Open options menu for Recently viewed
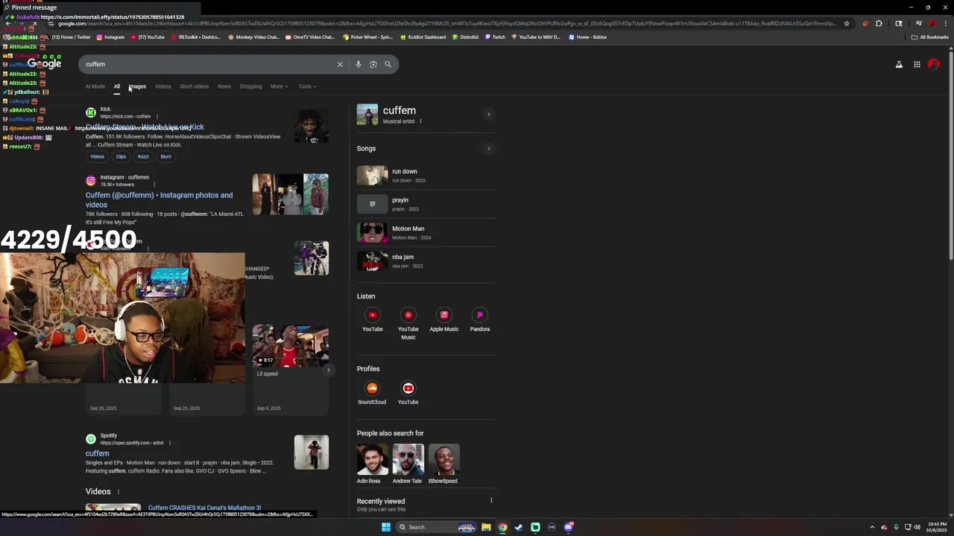The height and width of the screenshot is (536, 954). [x=491, y=500]
